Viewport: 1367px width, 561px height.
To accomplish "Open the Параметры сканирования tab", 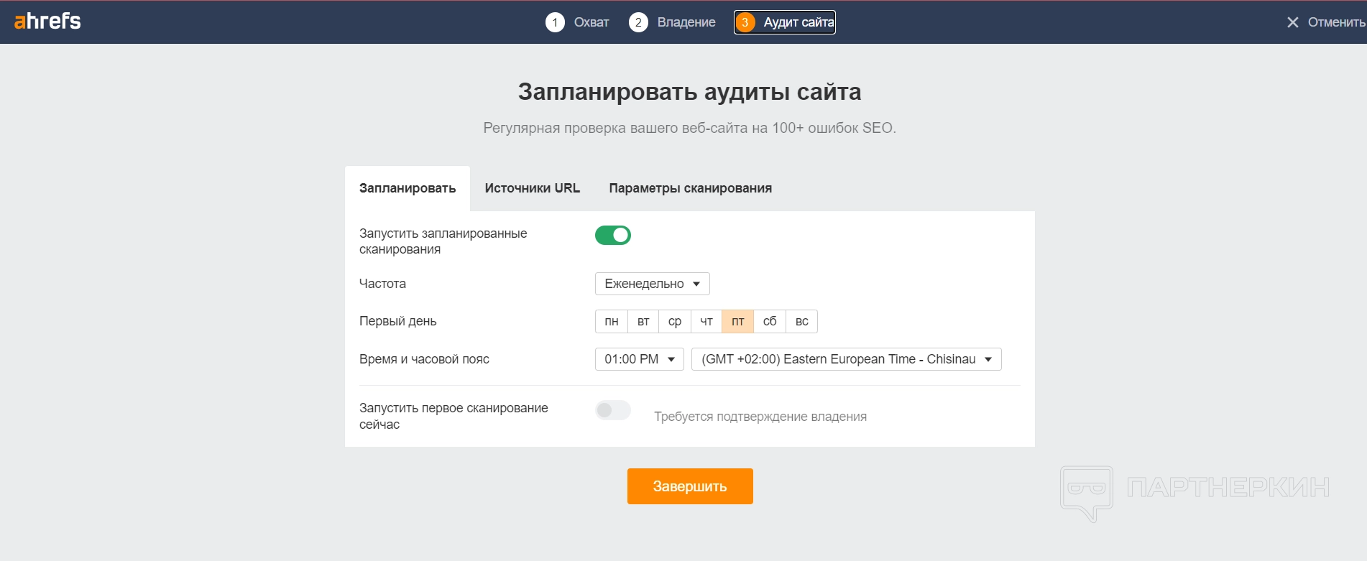I will (690, 188).
